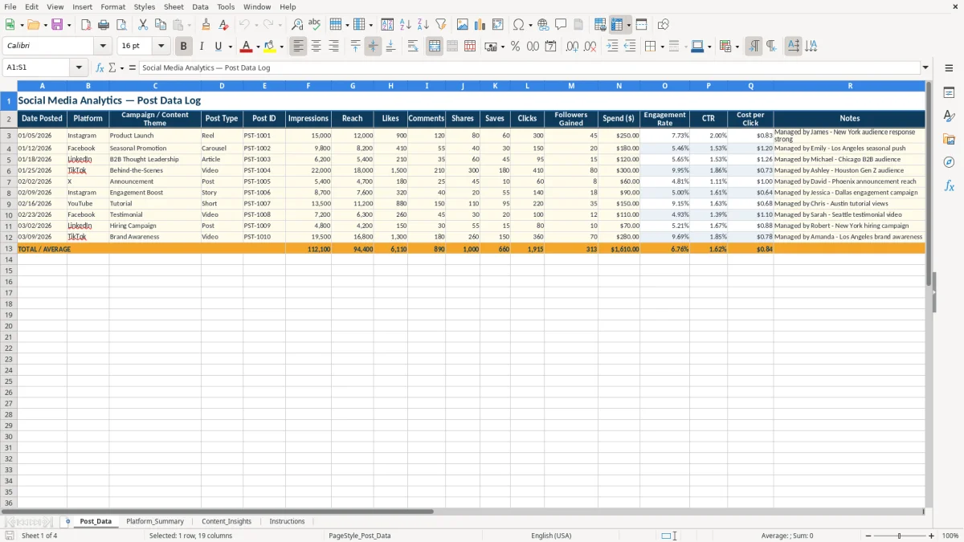Toggle Align Left
The image size is (964, 542).
pos(298,47)
